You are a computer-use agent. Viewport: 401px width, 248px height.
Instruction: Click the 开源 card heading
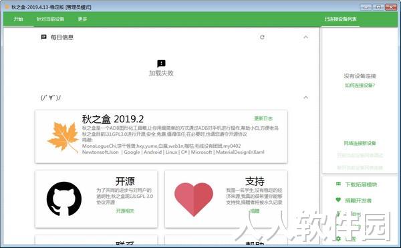tap(125, 181)
